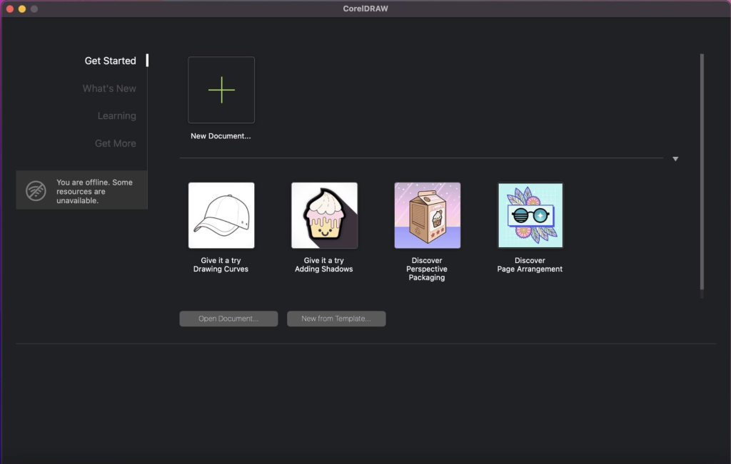Click the 'Discover Perspective Packaging' caption

427,269
